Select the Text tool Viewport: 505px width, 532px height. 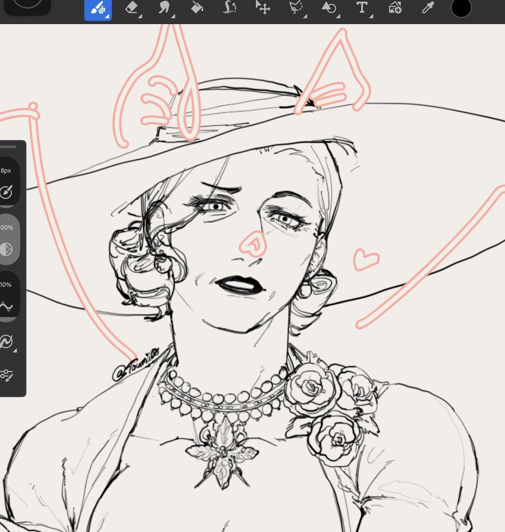[x=362, y=8]
